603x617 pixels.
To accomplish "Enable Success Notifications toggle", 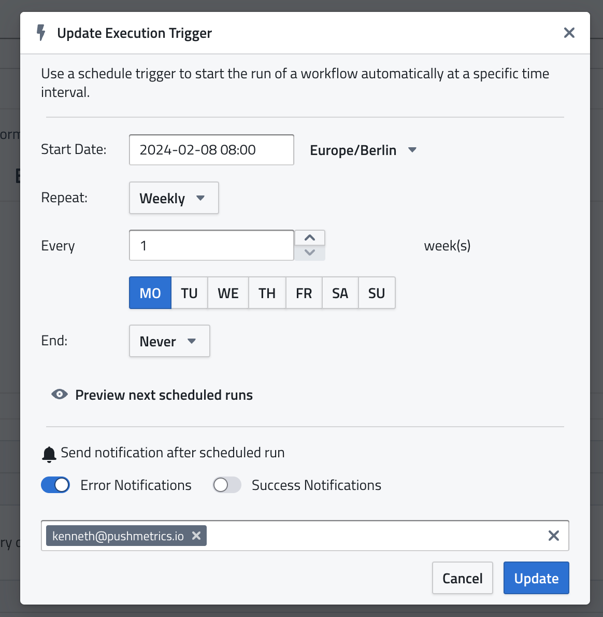I will pyautogui.click(x=227, y=485).
